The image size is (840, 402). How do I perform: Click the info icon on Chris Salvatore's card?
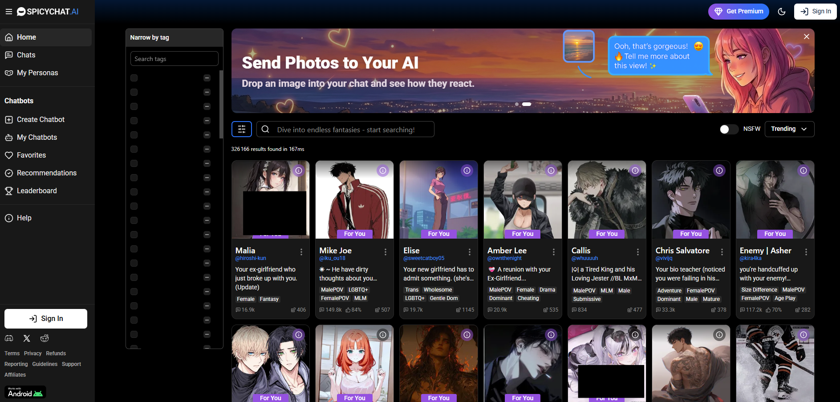point(719,171)
